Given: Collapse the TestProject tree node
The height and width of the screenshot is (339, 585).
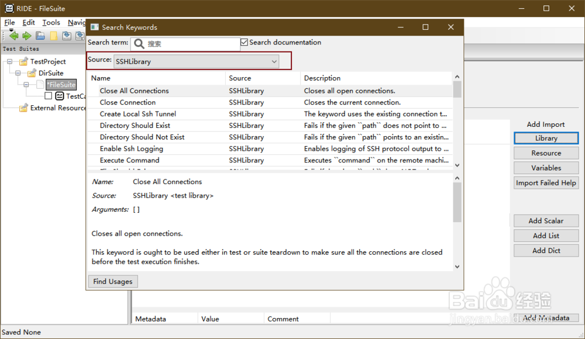Looking at the screenshot, I should point(10,61).
